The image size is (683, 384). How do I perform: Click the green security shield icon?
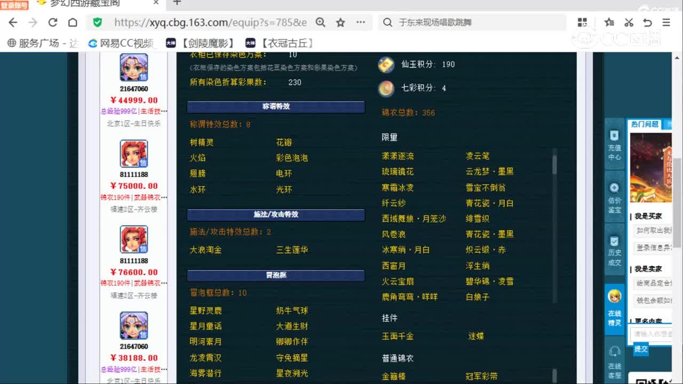(97, 22)
